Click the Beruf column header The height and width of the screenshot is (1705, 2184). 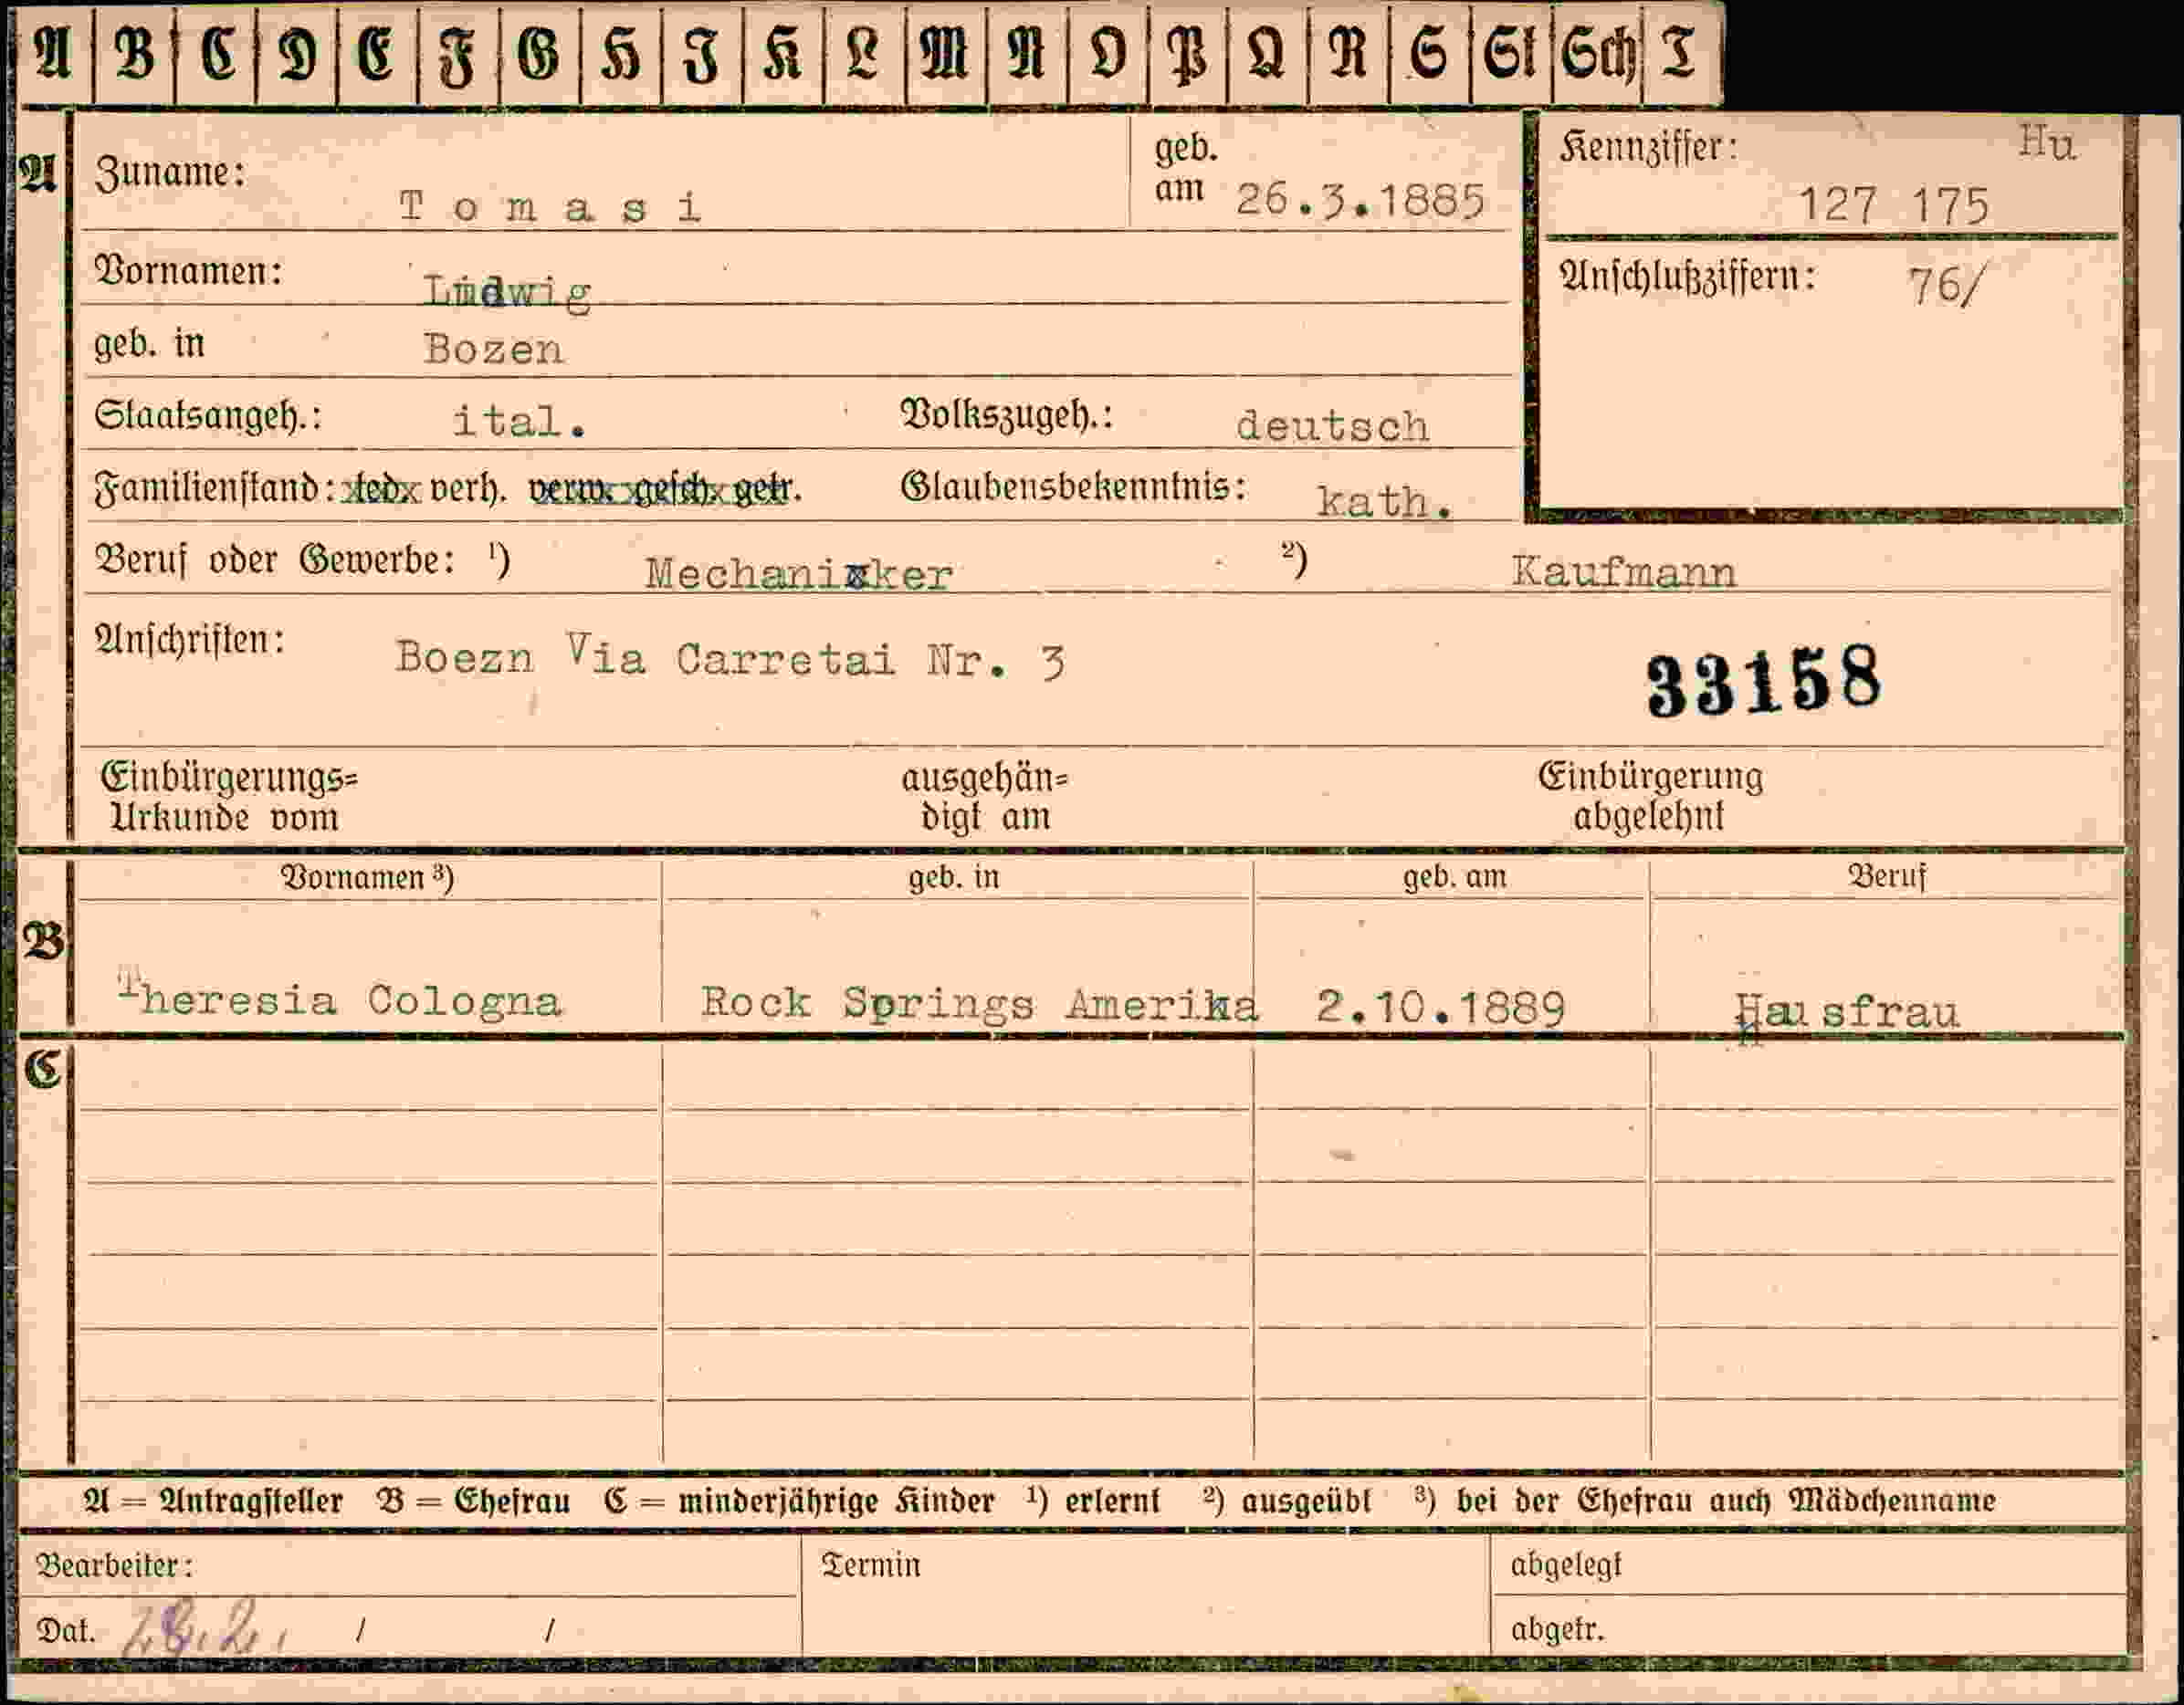pyautogui.click(x=1886, y=876)
